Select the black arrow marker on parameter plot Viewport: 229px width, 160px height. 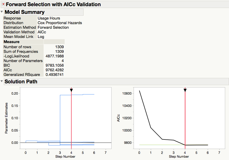[71, 90]
